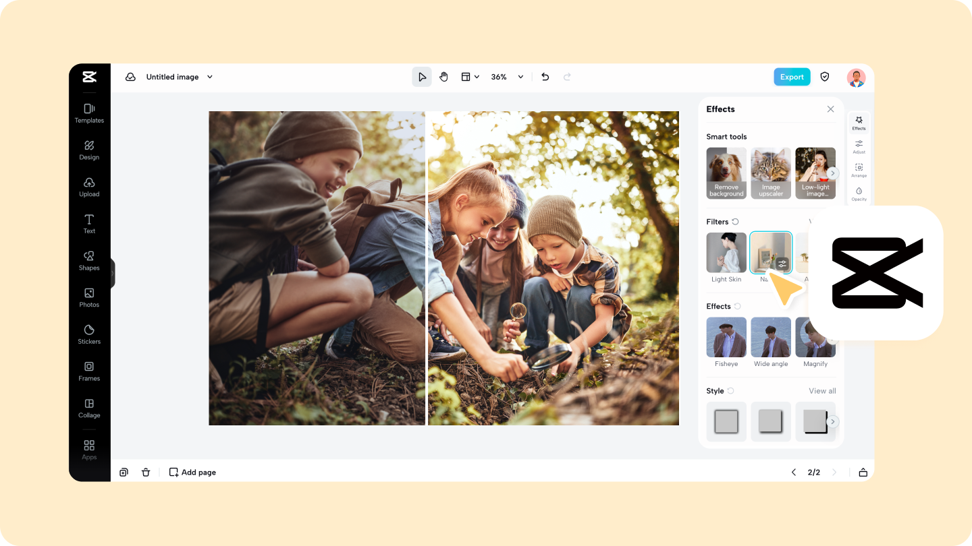Activate the hand pan tool
This screenshot has height=546, width=972.
click(443, 77)
